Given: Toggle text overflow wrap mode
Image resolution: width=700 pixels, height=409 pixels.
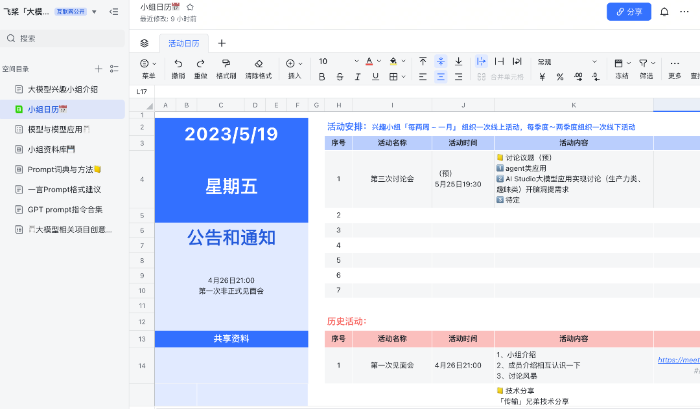Looking at the screenshot, I should (x=481, y=61).
